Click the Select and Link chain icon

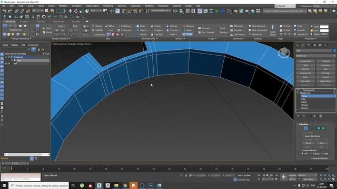coord(16,11)
